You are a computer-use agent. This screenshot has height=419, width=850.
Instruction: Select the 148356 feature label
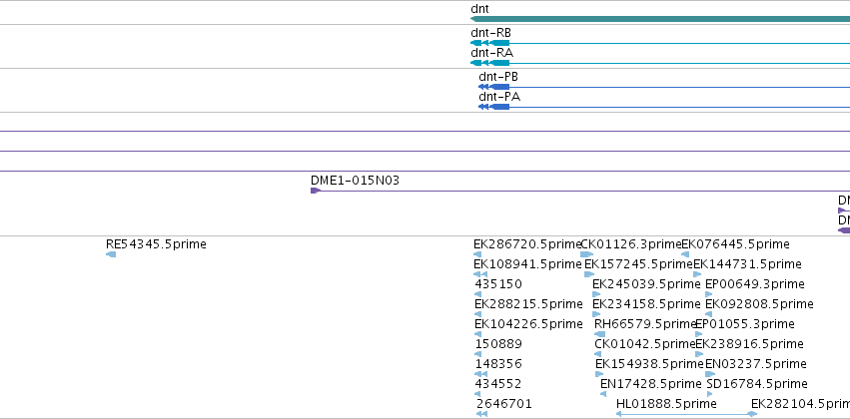click(498, 364)
